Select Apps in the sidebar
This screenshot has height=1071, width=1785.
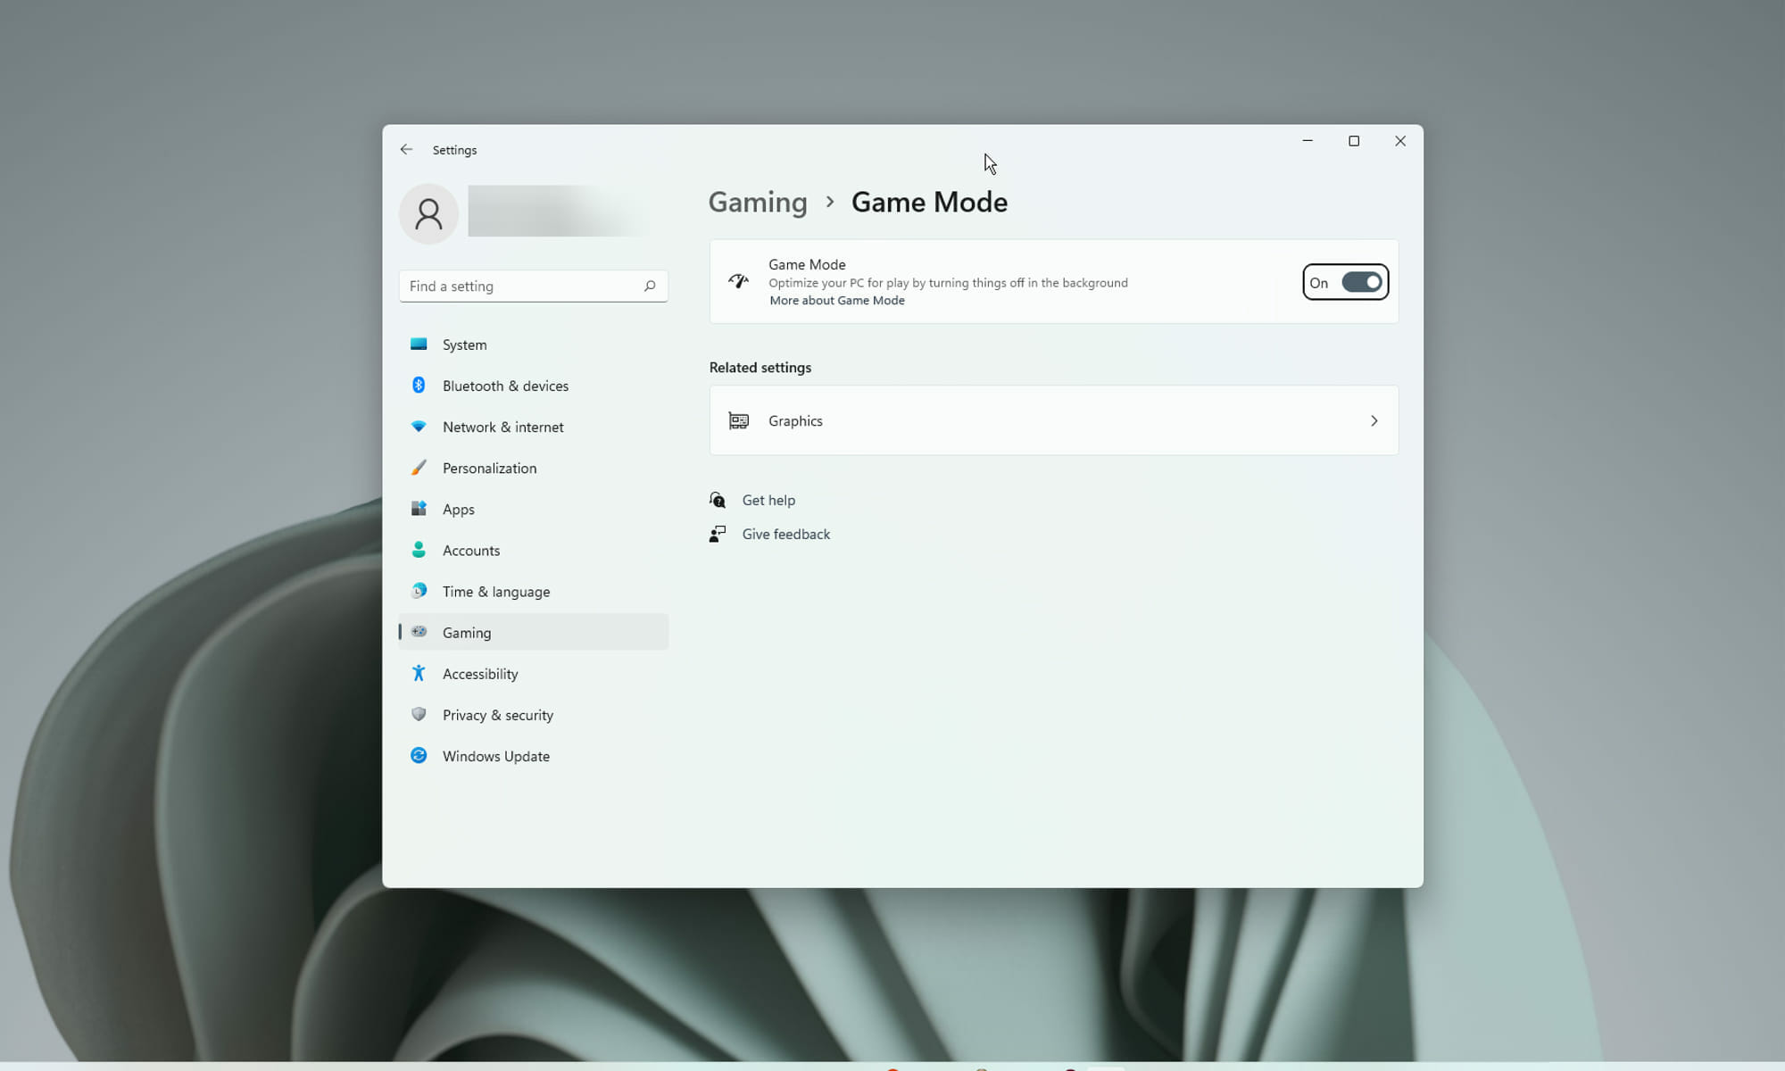coord(534,509)
